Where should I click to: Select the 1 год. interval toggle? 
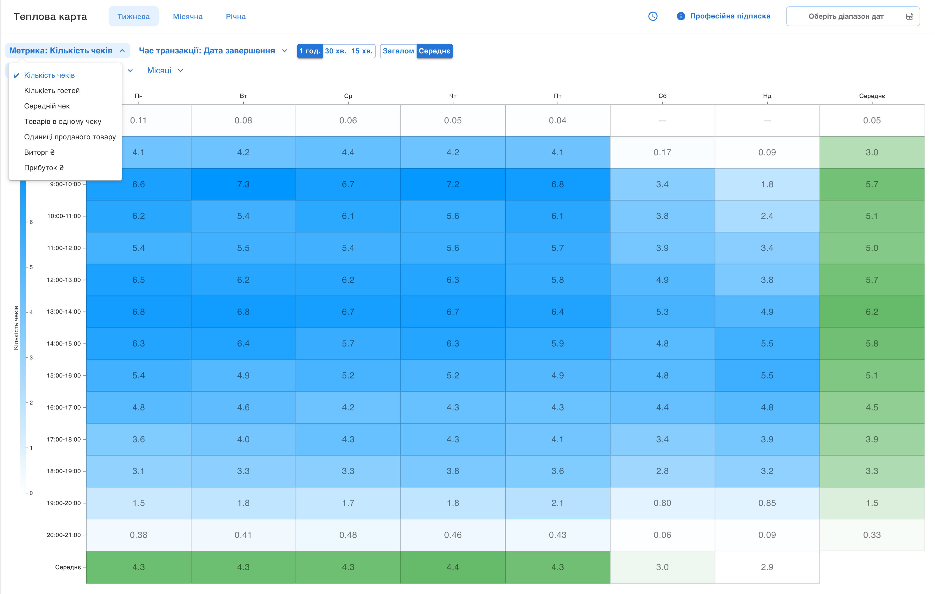310,51
